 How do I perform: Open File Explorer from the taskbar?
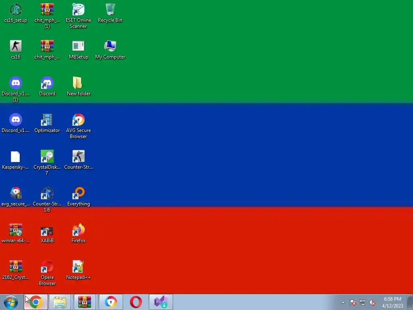click(60, 302)
